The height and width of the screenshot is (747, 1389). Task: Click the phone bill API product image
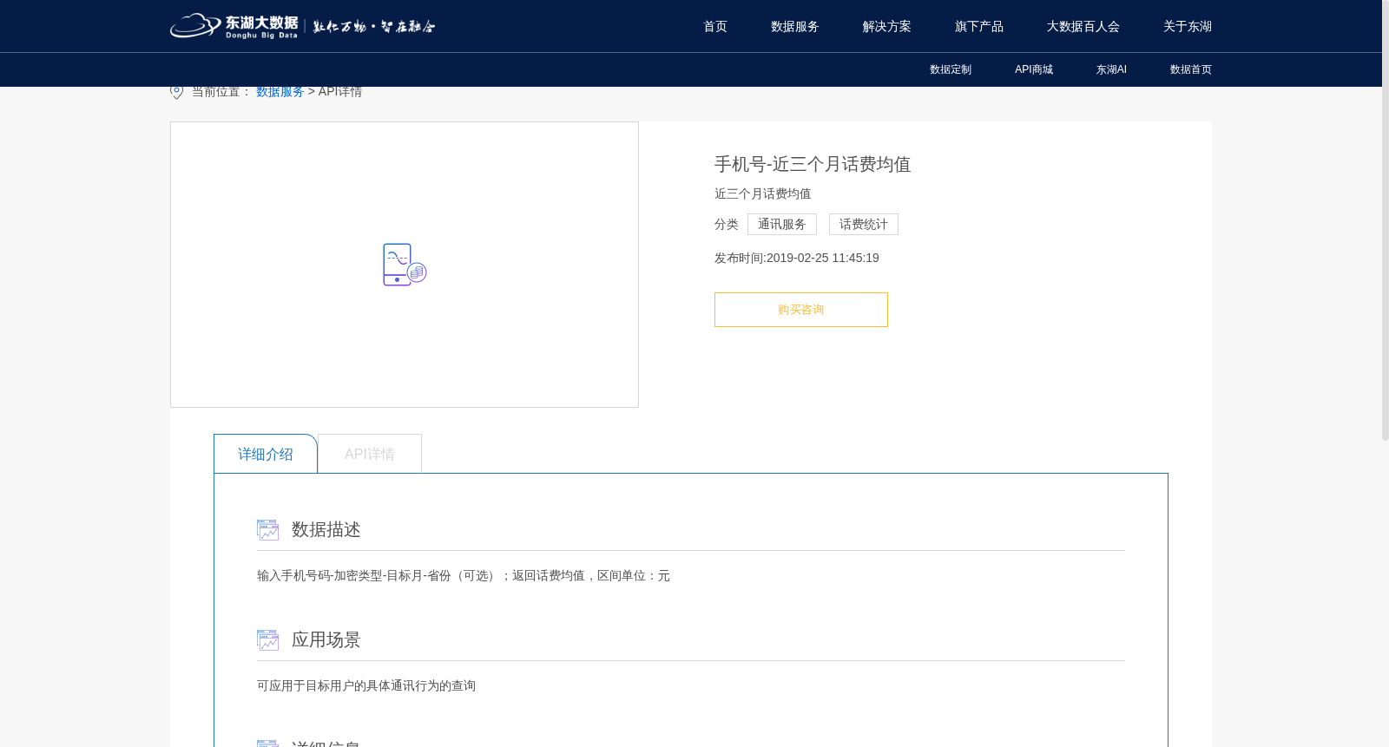point(405,265)
